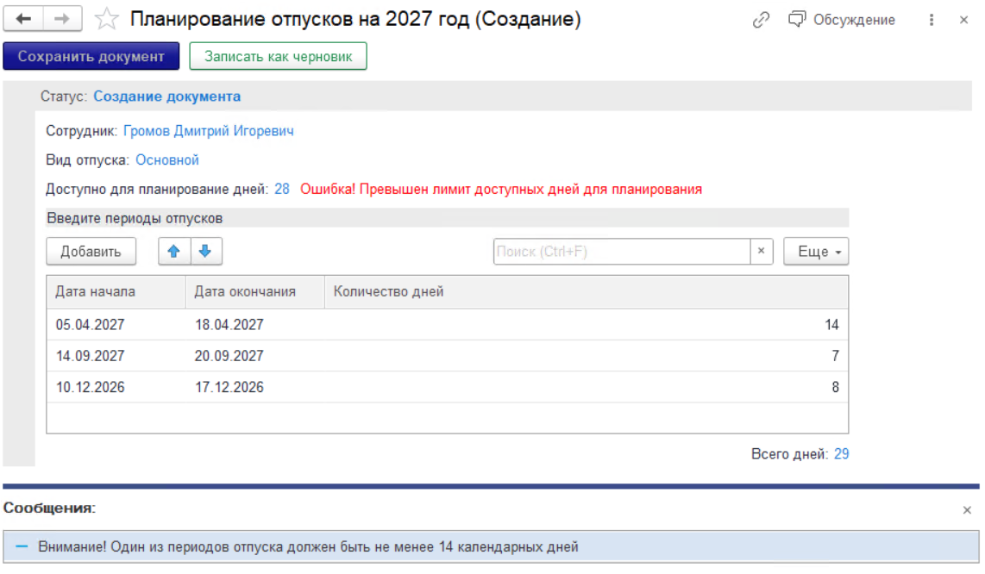This screenshot has height=574, width=985.
Task: Open the Обсуждение discussion panel
Action: (842, 20)
